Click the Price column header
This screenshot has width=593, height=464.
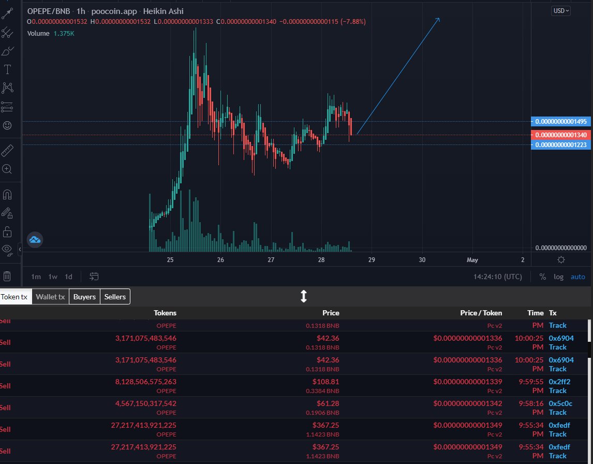click(x=331, y=313)
